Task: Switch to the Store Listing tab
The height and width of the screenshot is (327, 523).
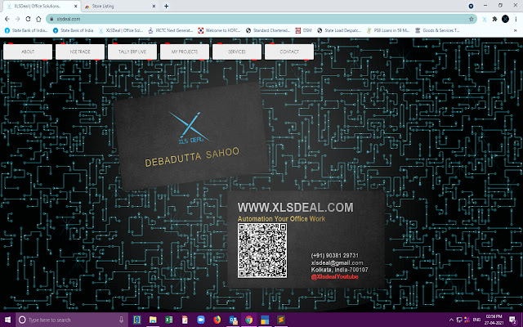Action: (x=118, y=6)
